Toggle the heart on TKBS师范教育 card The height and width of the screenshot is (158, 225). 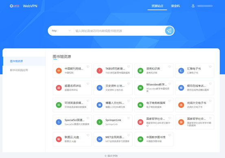click(129, 66)
